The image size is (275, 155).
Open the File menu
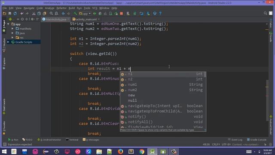tap(5, 8)
